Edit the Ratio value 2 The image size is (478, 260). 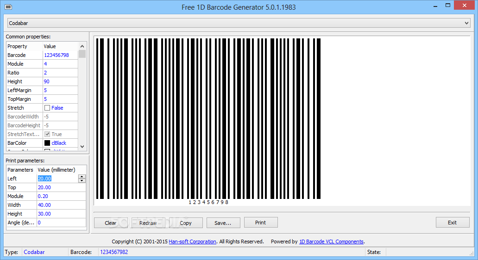coord(60,73)
